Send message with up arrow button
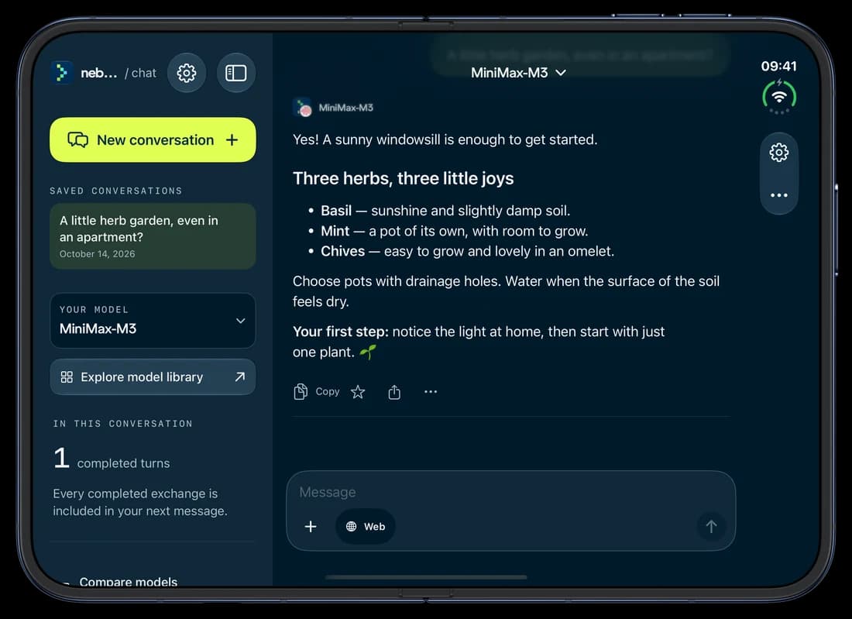 [x=711, y=526]
